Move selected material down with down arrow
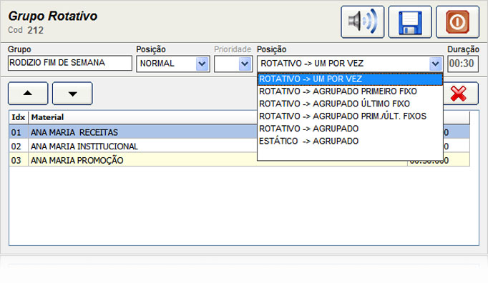Image resolution: width=488 pixels, height=283 pixels. pos(72,94)
